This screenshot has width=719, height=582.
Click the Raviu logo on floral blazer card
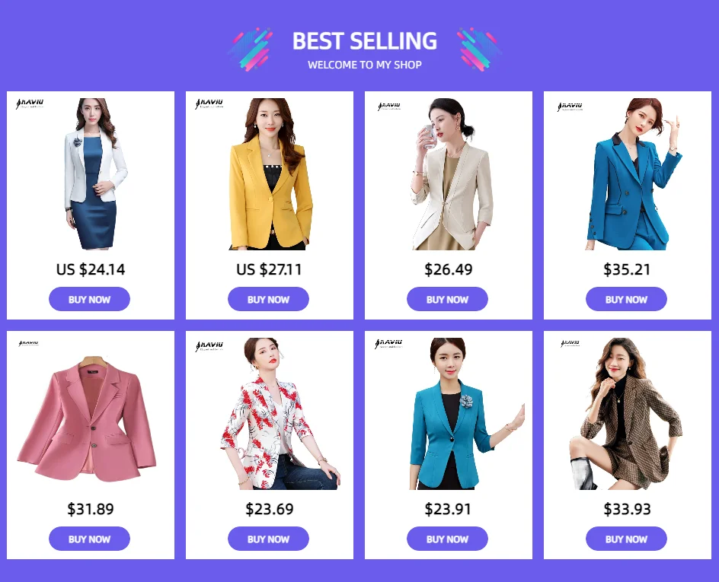[209, 345]
